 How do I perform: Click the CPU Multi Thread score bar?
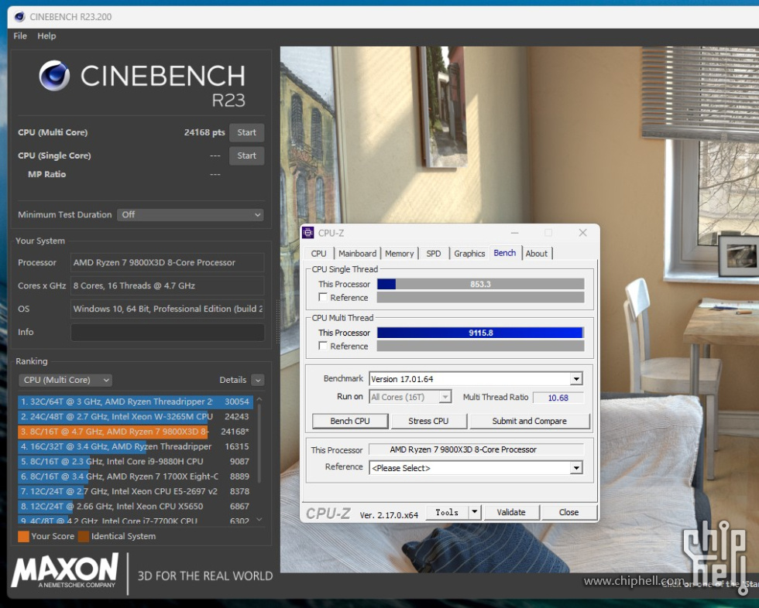tap(480, 333)
